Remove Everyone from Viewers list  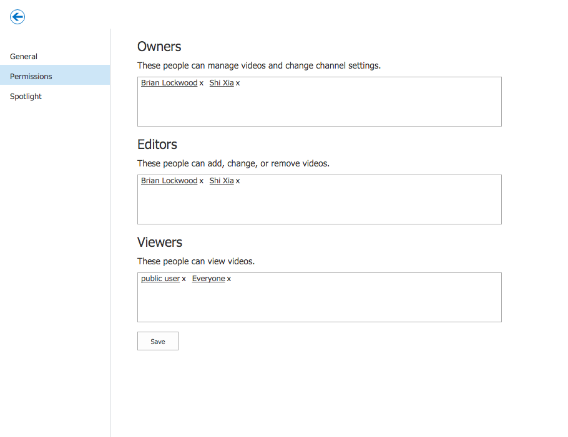coord(229,279)
